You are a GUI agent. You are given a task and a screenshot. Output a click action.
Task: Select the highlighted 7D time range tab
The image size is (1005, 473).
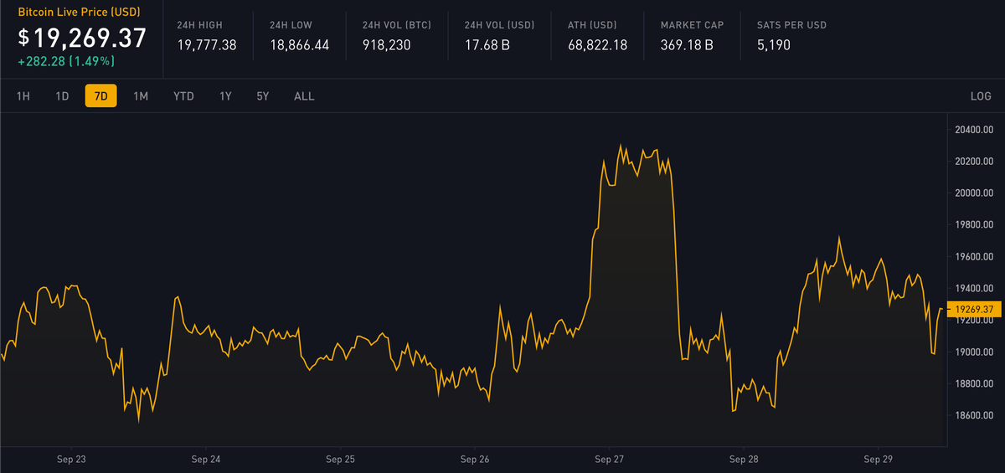click(x=100, y=96)
